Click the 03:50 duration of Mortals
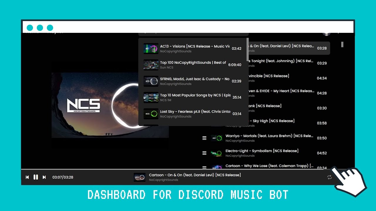 (322, 138)
